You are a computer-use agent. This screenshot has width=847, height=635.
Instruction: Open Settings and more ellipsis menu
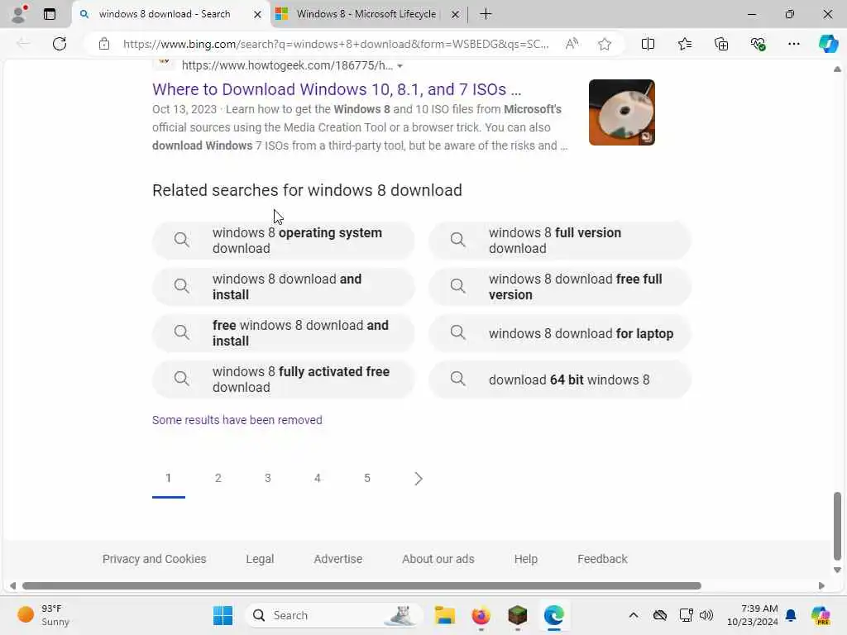tap(793, 44)
